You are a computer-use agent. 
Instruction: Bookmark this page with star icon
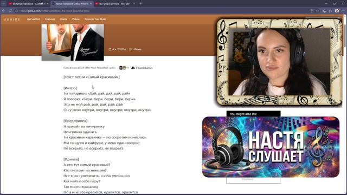pyautogui.click(x=318, y=11)
